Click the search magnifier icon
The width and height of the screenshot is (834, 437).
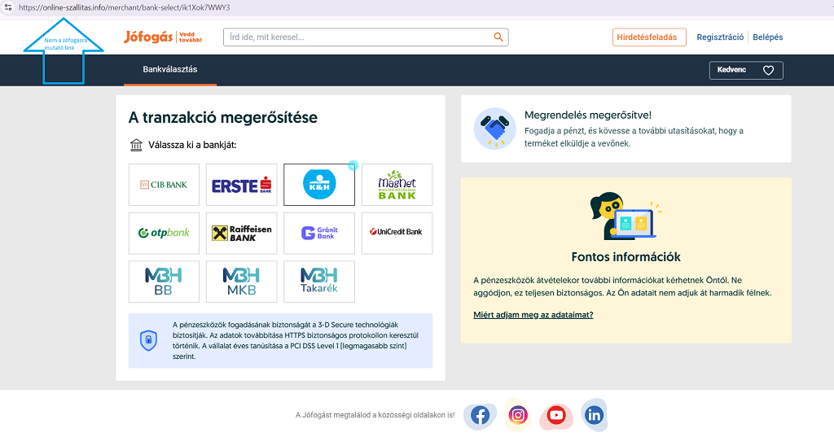pyautogui.click(x=498, y=37)
